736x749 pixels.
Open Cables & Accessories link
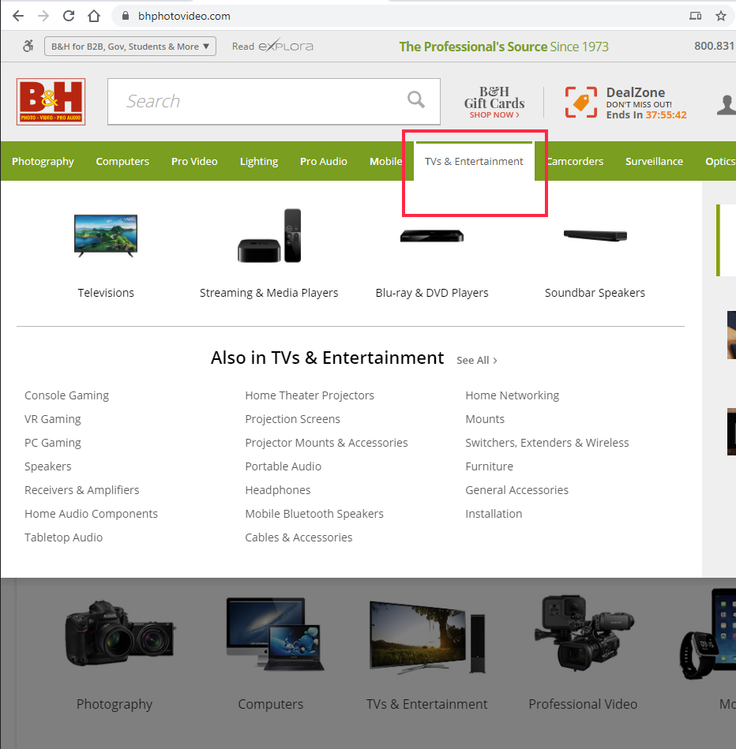299,537
